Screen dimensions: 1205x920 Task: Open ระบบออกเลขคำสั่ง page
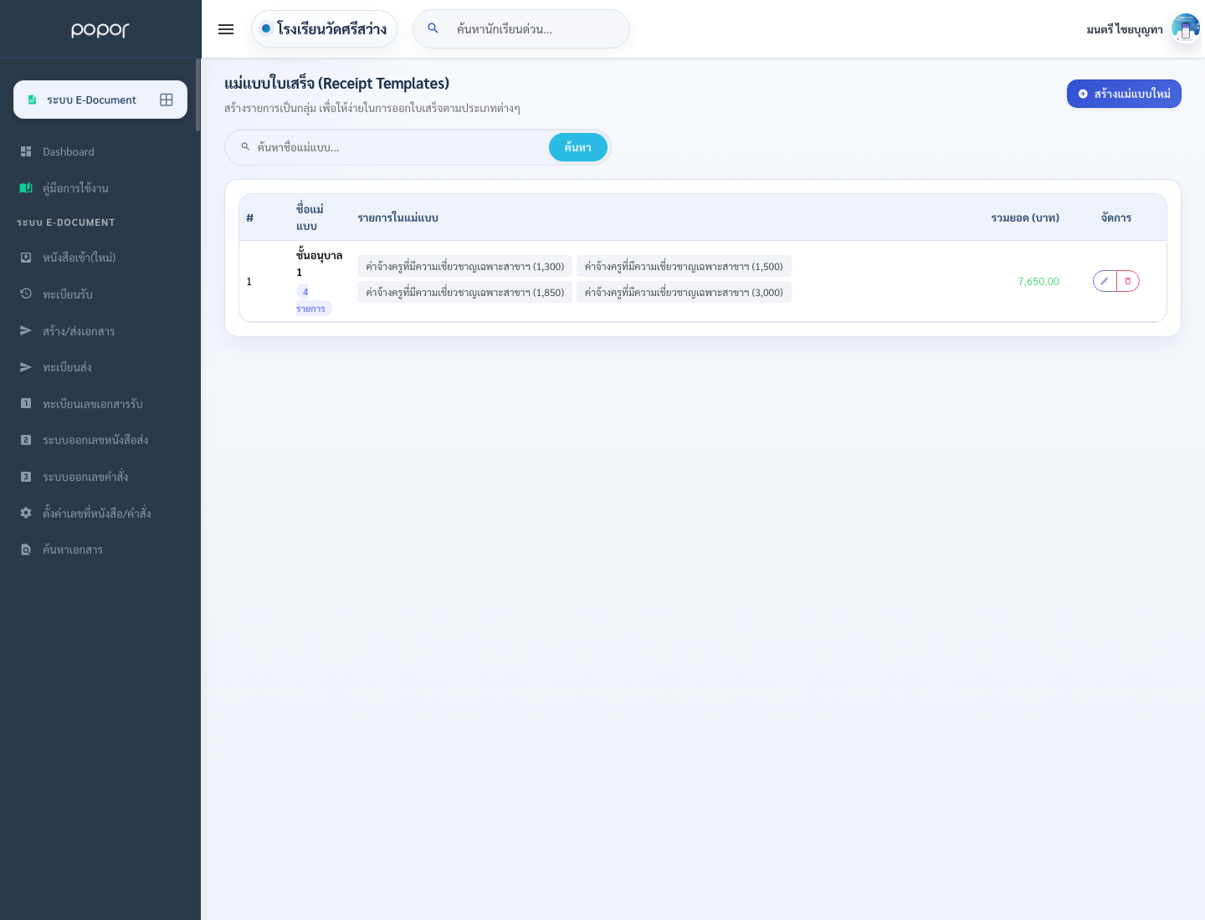click(100, 477)
